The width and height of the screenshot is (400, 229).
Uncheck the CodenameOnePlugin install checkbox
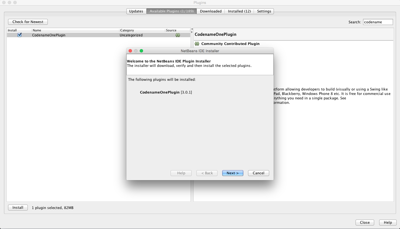pyautogui.click(x=19, y=35)
